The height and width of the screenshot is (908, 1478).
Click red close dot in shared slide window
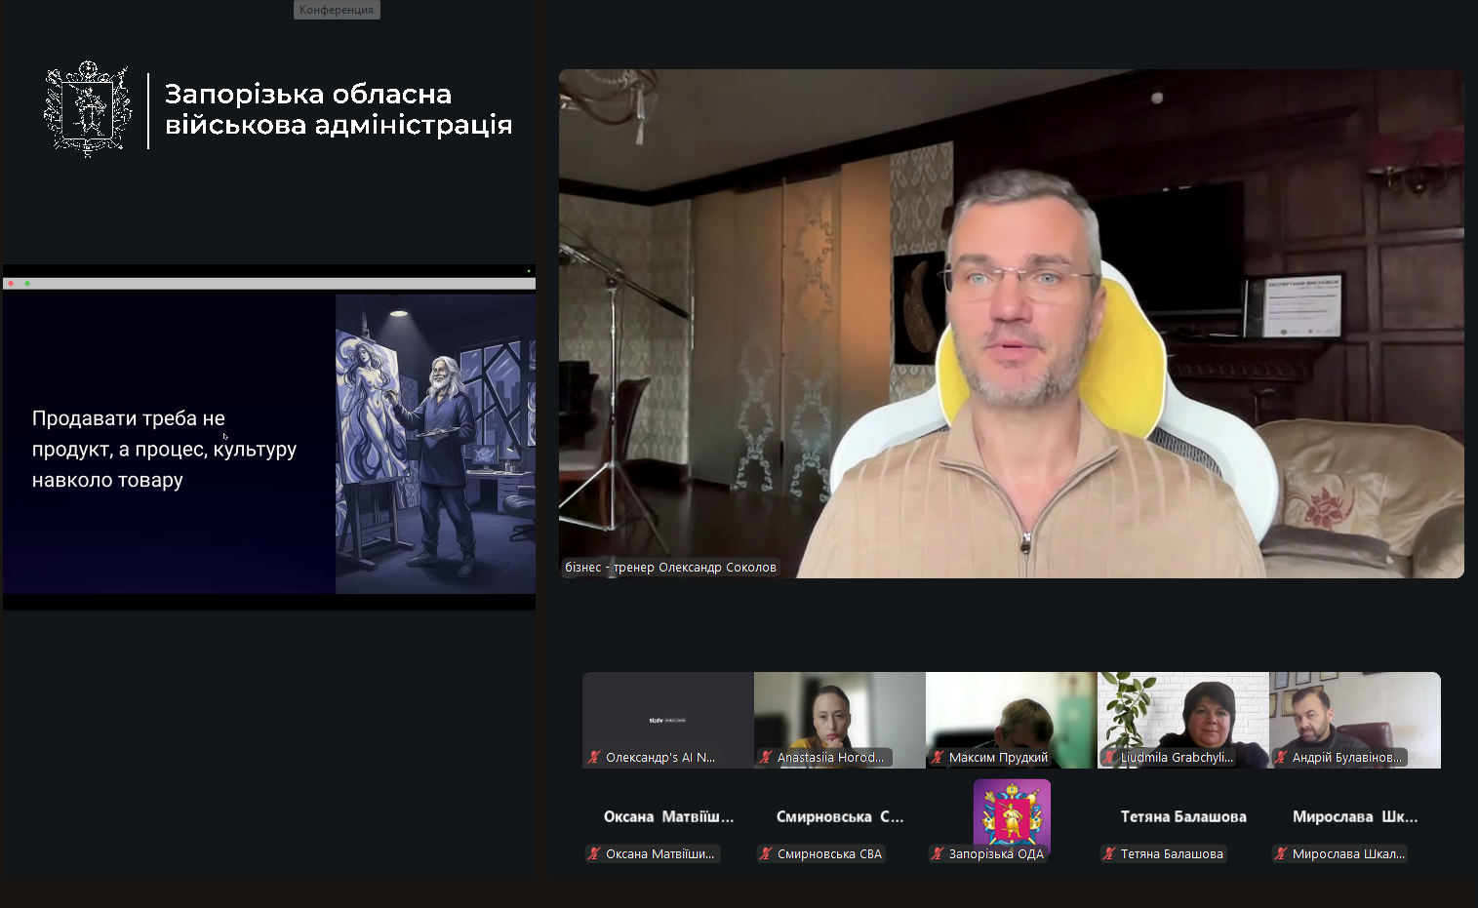[11, 284]
